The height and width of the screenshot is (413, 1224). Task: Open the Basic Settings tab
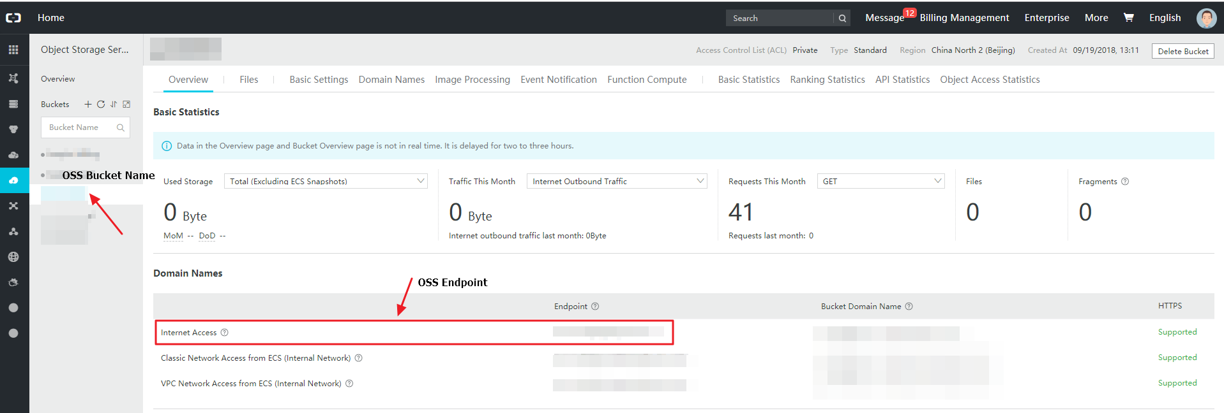[319, 80]
